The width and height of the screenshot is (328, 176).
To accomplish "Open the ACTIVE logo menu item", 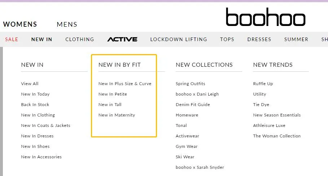I will [x=122, y=39].
